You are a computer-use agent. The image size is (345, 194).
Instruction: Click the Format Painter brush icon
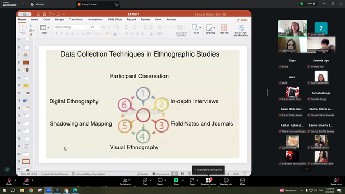click(31, 34)
